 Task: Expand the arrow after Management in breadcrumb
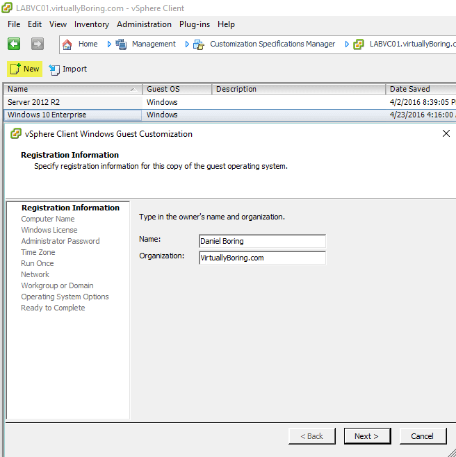187,44
